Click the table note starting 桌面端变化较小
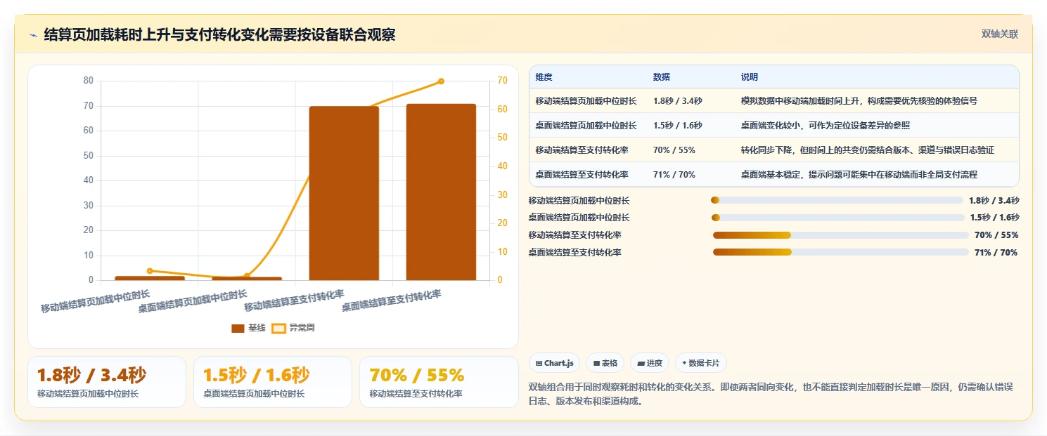1047x436 pixels. tap(825, 126)
